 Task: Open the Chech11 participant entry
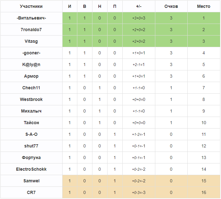pyautogui.click(x=31, y=88)
